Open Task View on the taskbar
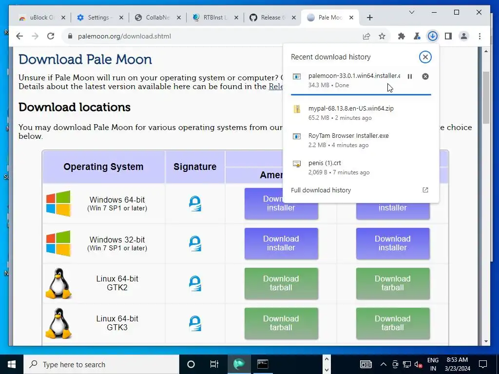The image size is (499, 374). pyautogui.click(x=214, y=364)
